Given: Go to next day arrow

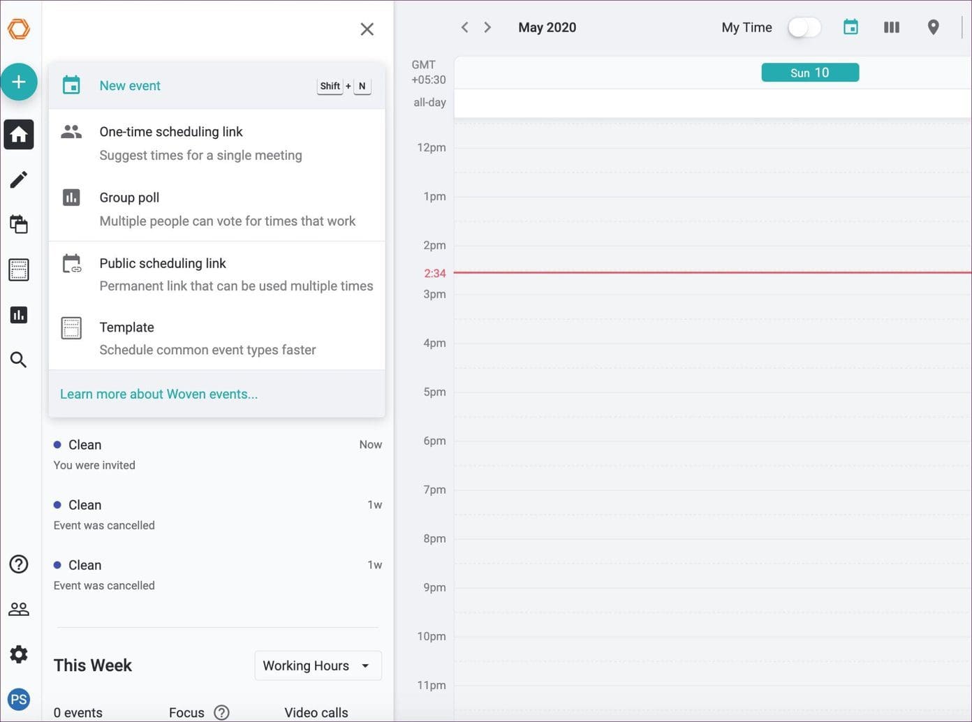Looking at the screenshot, I should (487, 27).
